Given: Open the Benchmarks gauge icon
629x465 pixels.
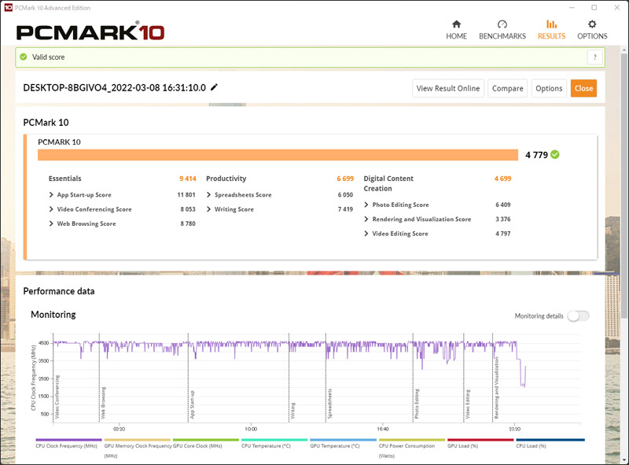Looking at the screenshot, I should pos(502,24).
